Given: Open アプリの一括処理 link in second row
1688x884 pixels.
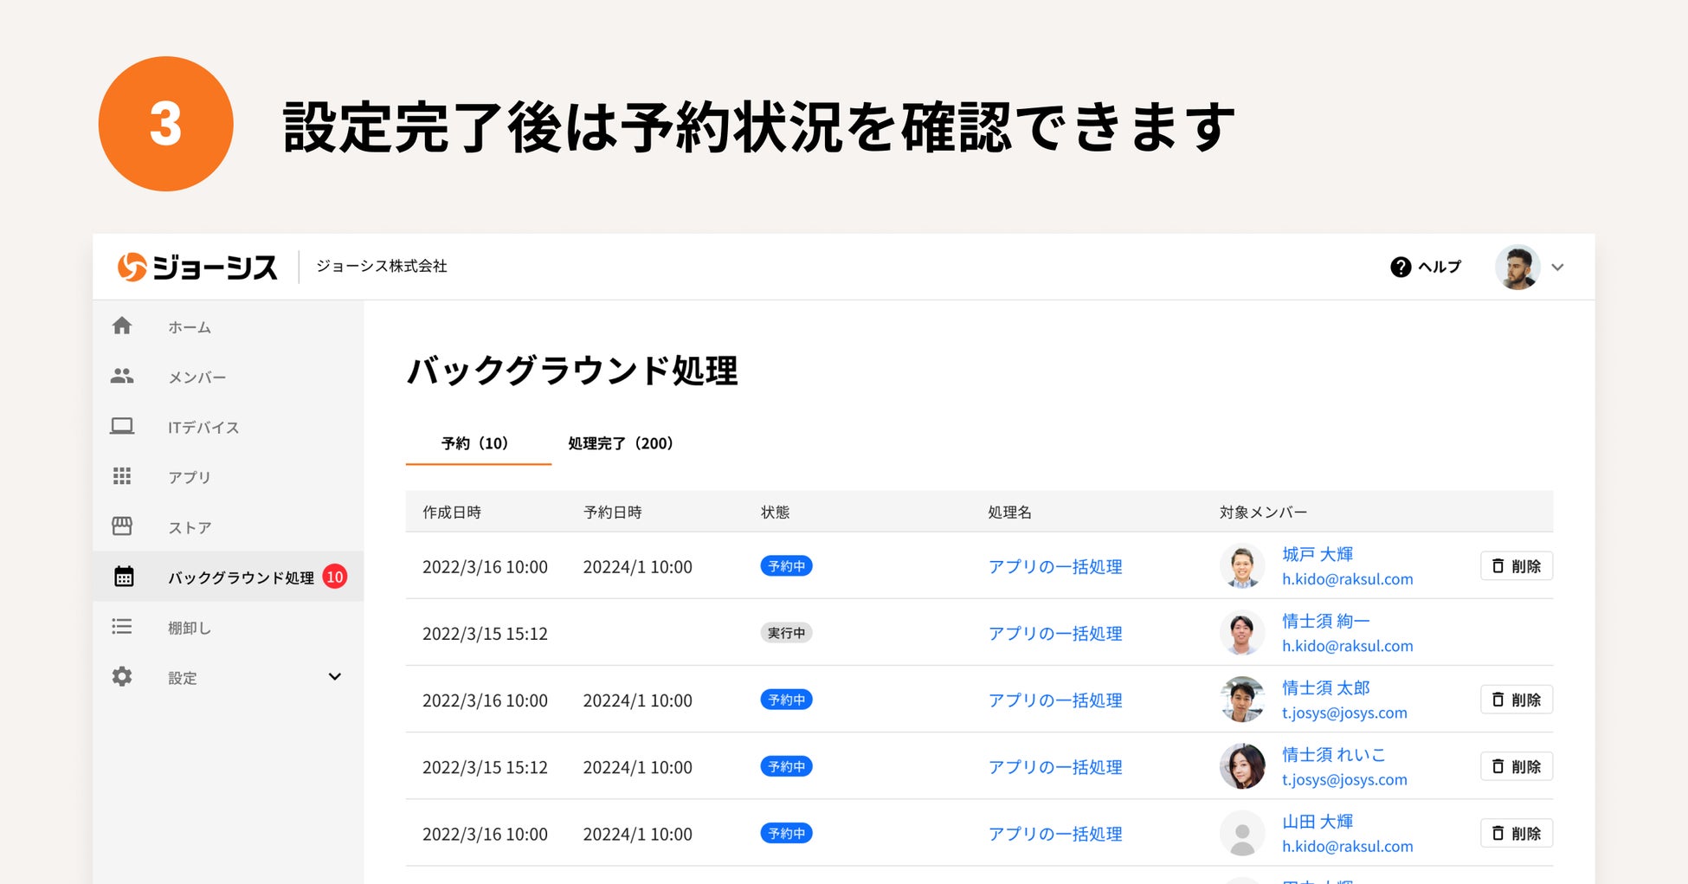Looking at the screenshot, I should point(1054,634).
